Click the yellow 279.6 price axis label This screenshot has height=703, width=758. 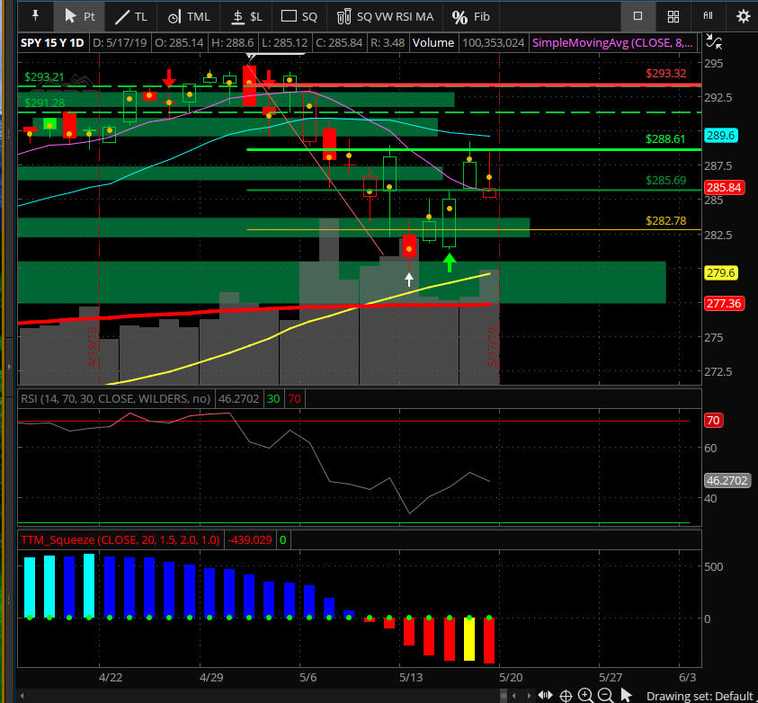pos(720,272)
